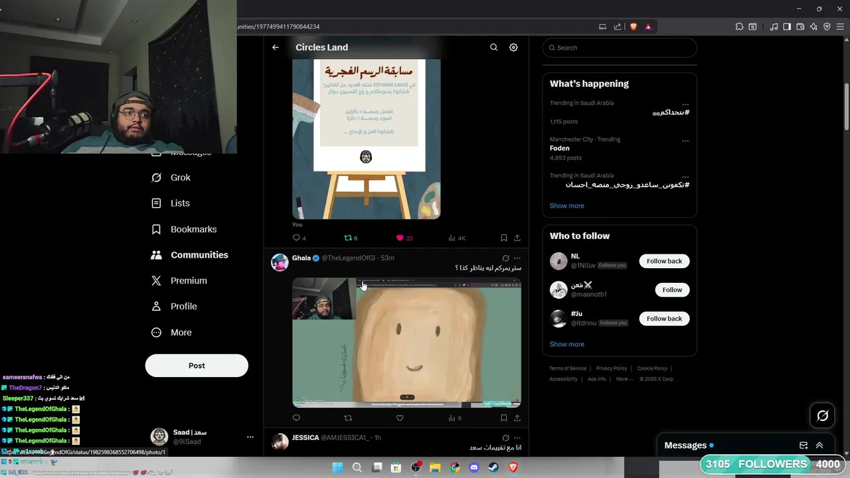Share the drawing contest post

517,238
